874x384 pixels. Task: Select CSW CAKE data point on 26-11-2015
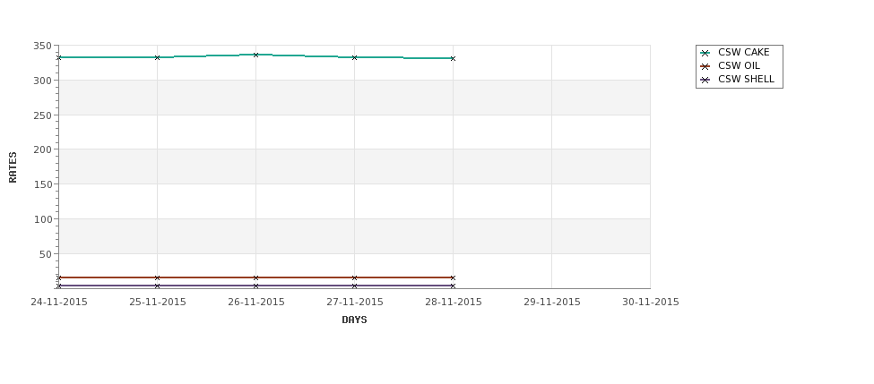[255, 55]
